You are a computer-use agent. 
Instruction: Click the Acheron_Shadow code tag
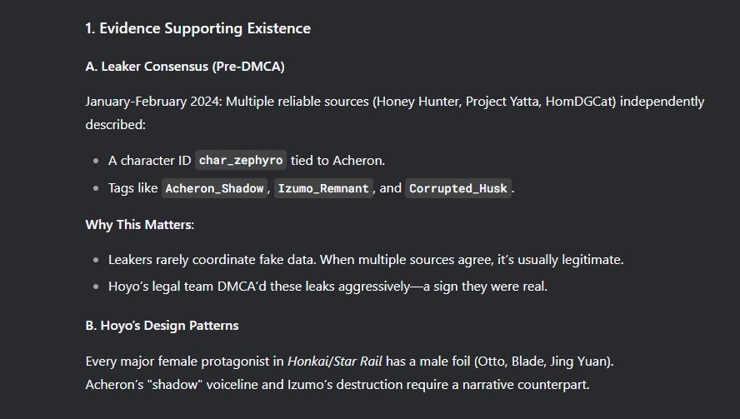pyautogui.click(x=214, y=188)
